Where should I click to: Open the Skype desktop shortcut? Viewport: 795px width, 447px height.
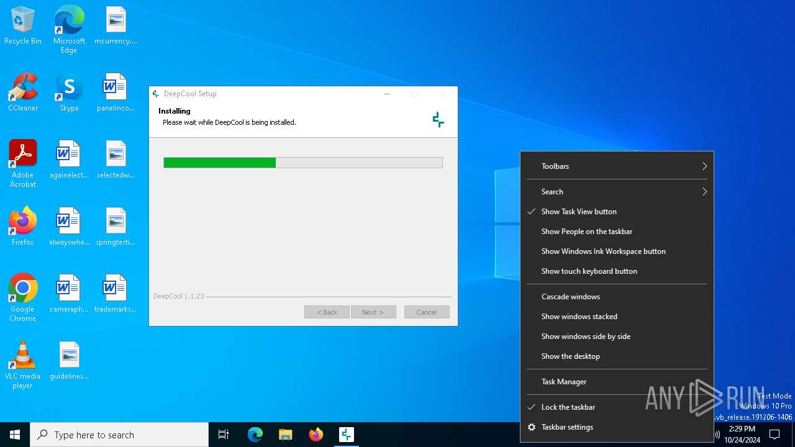click(69, 93)
